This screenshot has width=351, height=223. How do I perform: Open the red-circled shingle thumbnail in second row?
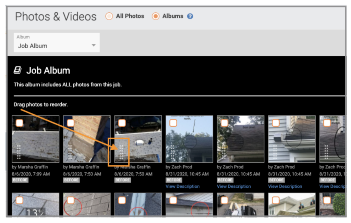86,205
